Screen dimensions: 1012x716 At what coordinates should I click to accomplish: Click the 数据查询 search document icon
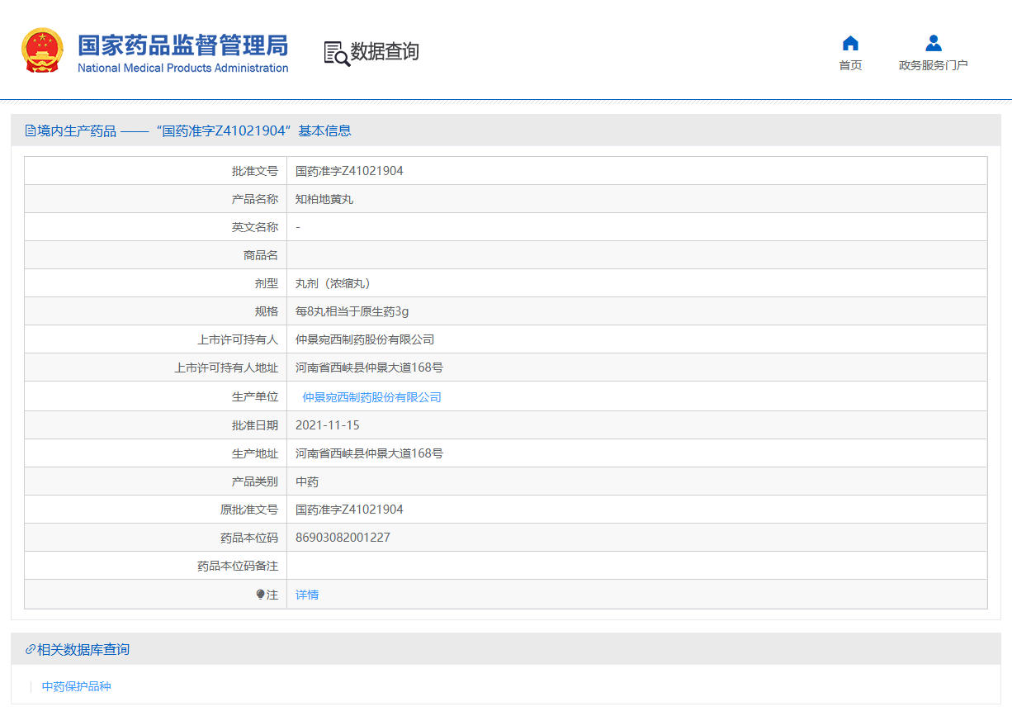pyautogui.click(x=336, y=53)
